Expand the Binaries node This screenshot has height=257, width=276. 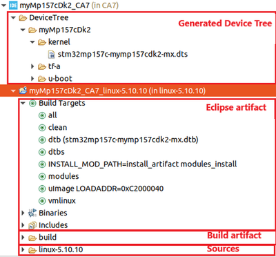click(23, 213)
